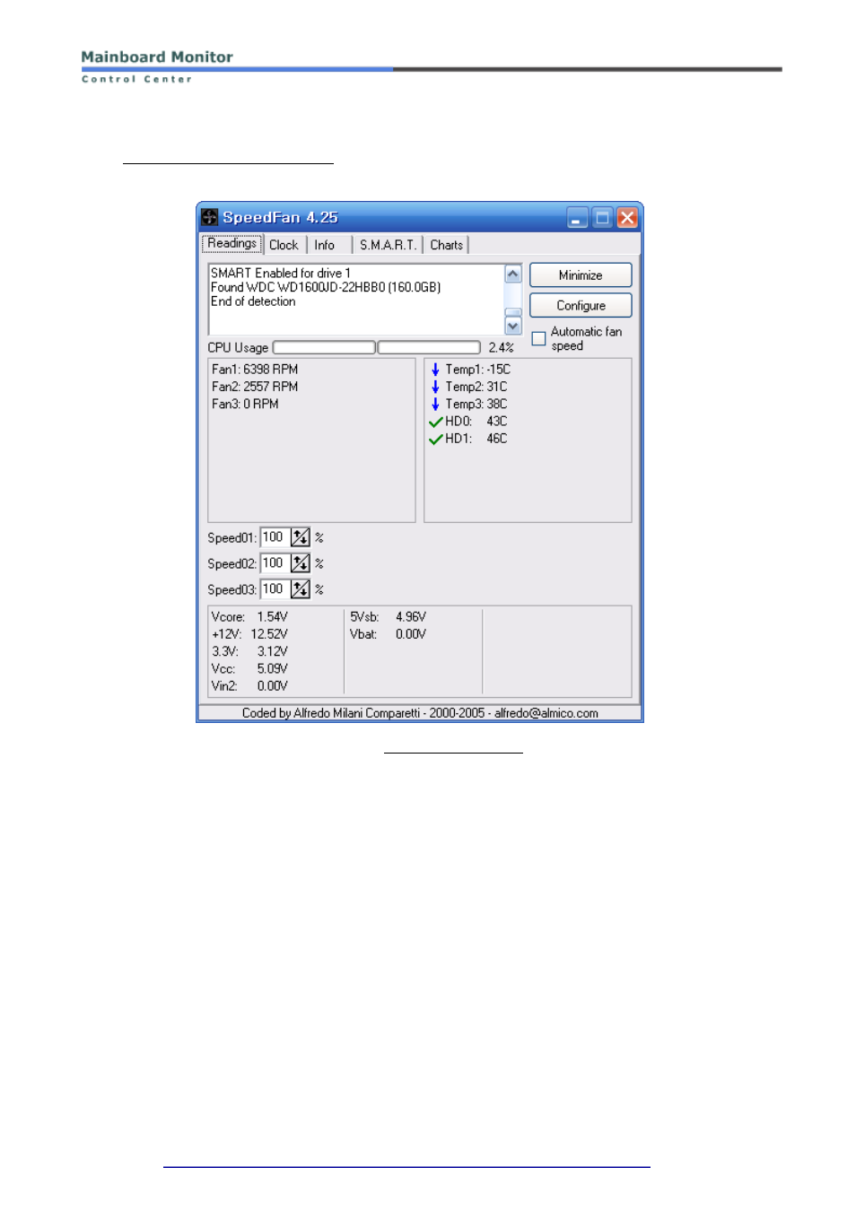
Task: Click the Vcc 5.09V reading
Action: pos(249,669)
